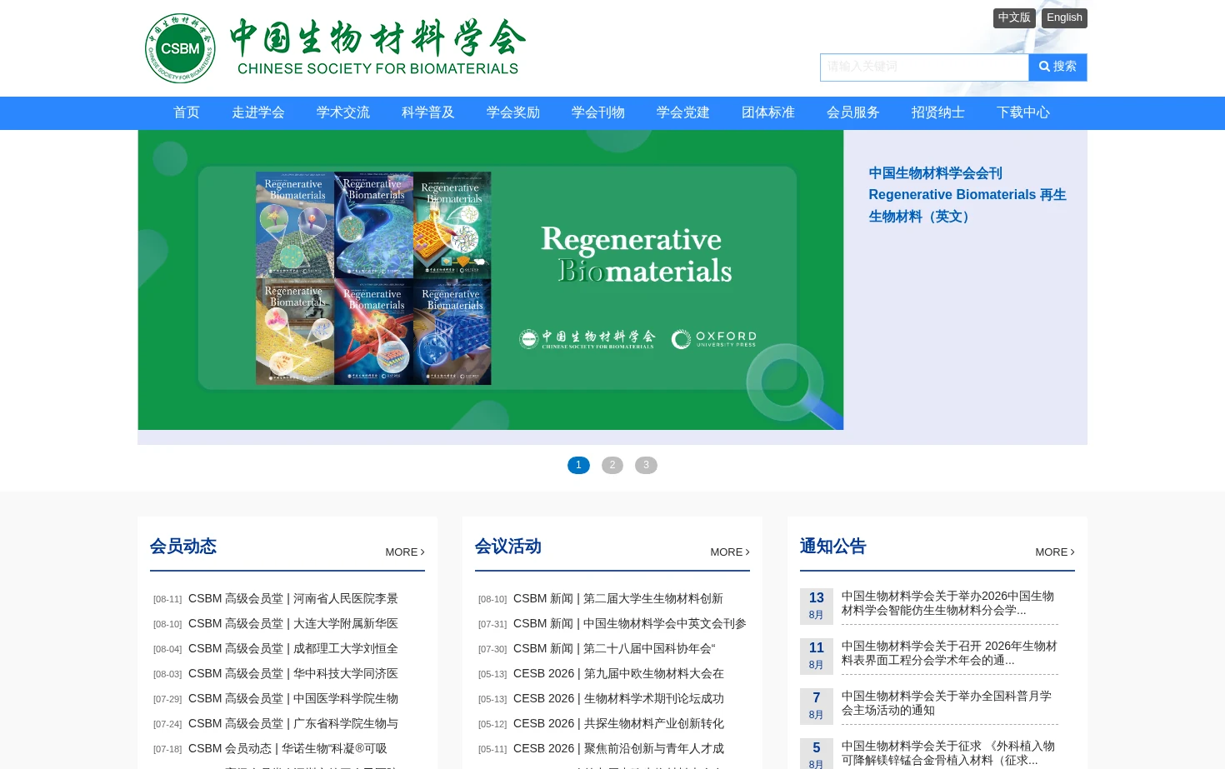Open the 走进学会 menu

[x=258, y=112]
